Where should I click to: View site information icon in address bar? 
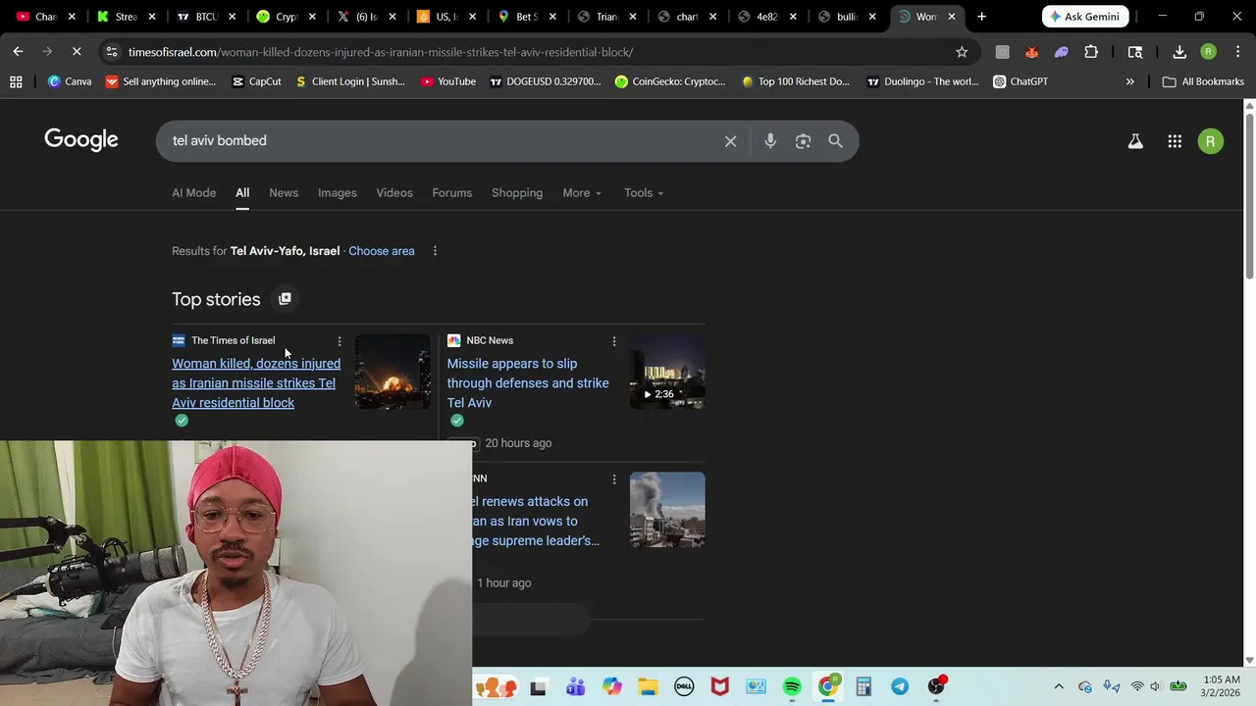[112, 52]
